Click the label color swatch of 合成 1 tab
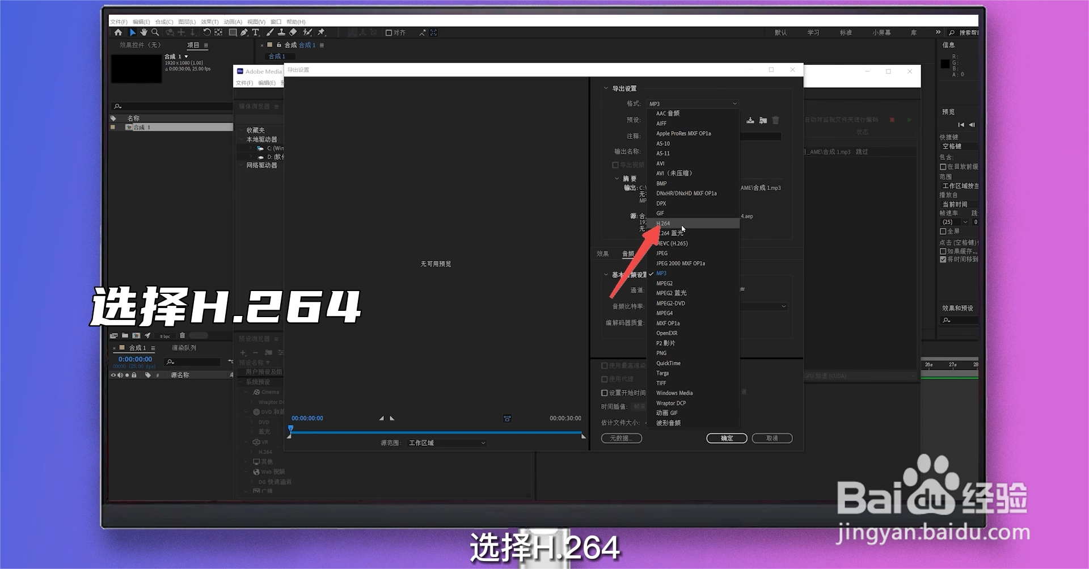This screenshot has width=1089, height=569. [x=122, y=348]
